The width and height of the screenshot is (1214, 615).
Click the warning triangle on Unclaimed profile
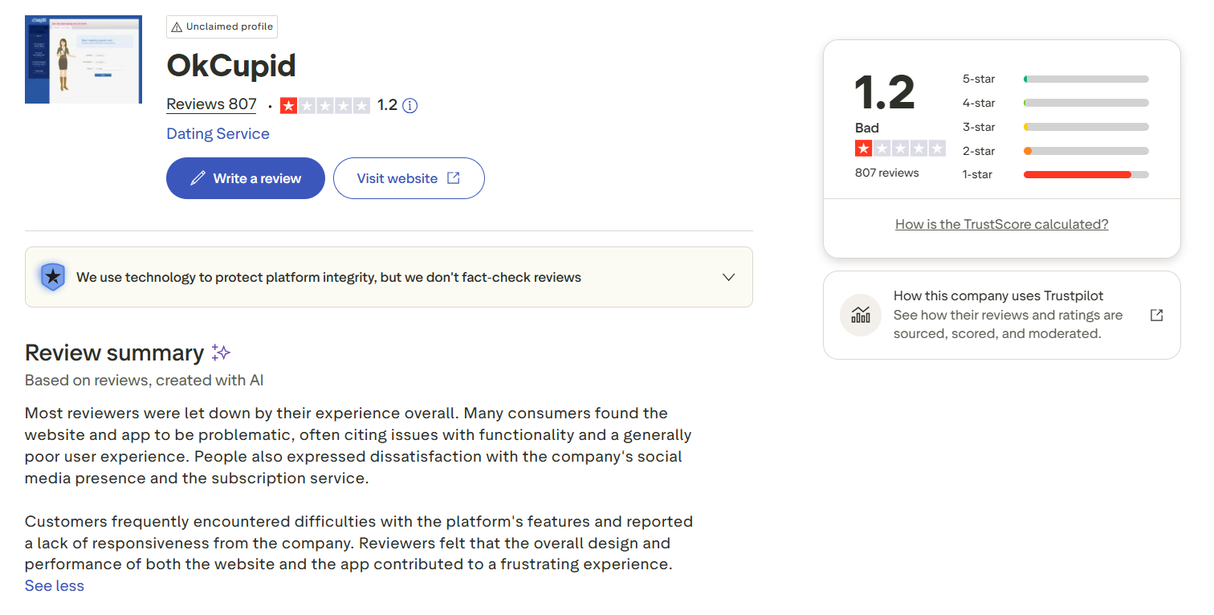point(177,26)
